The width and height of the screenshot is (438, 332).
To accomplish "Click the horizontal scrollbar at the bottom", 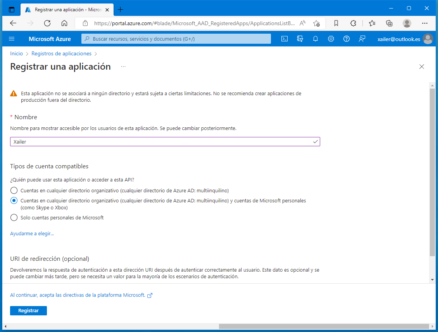I will coord(324,326).
